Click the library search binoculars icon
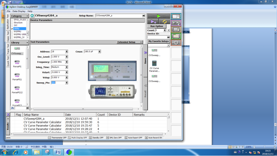This screenshot has width=277, height=156. tap(12, 108)
